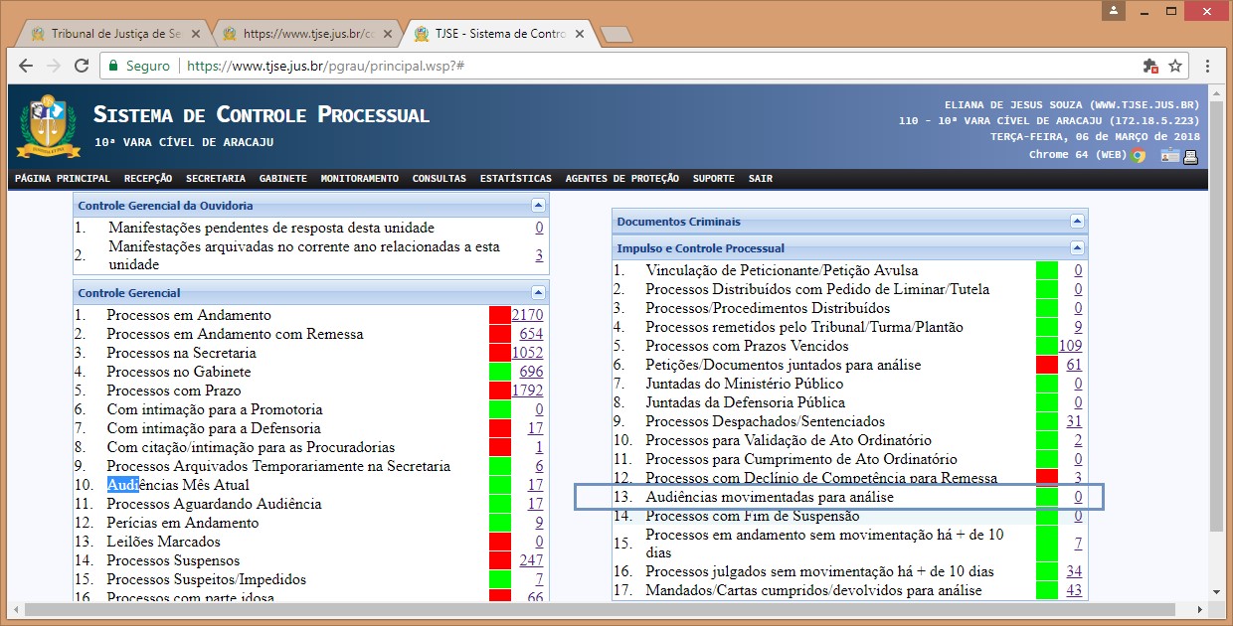Open the 109 Processos com Prazos Vencidos link

1070,346
